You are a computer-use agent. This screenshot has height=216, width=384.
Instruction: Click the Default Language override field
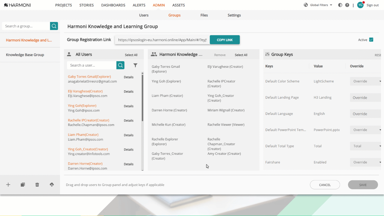coord(365,114)
